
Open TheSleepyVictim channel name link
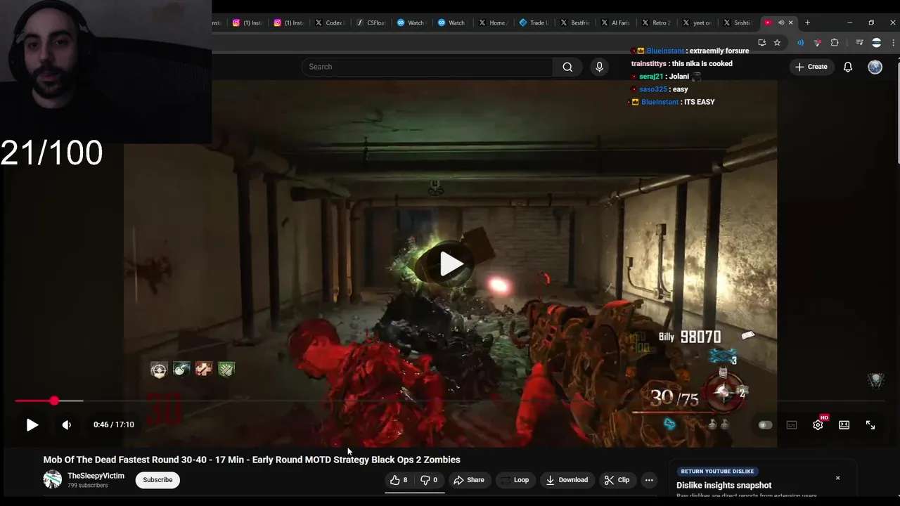click(x=96, y=476)
